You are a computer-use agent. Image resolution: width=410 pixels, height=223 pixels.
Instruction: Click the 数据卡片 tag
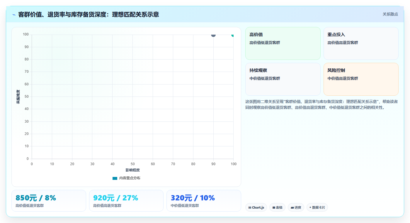(x=317, y=207)
